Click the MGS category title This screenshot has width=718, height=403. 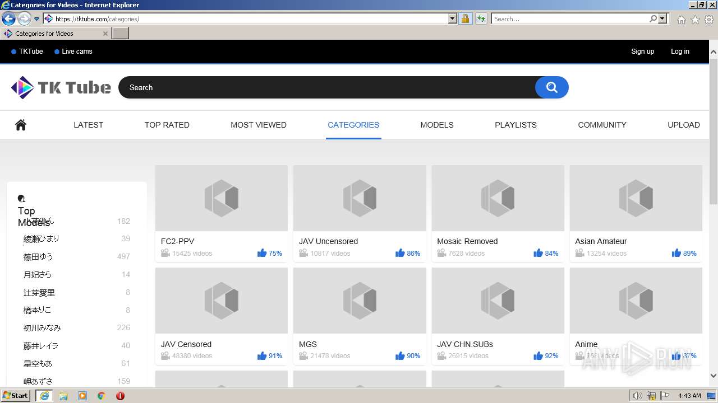(x=308, y=344)
